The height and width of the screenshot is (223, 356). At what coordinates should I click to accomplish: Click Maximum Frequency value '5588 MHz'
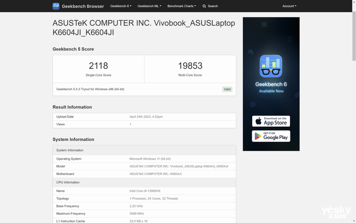[x=137, y=214]
